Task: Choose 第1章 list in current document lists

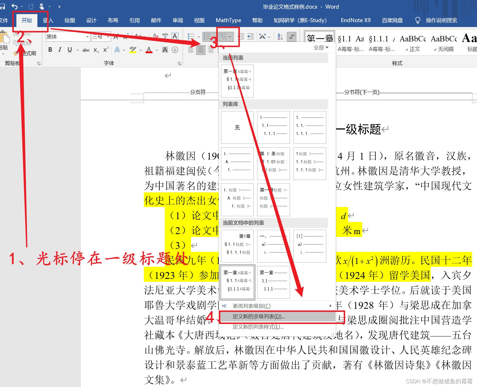Action: tap(237, 246)
